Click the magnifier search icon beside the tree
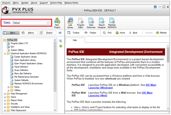171x115 pixels. pos(60,41)
